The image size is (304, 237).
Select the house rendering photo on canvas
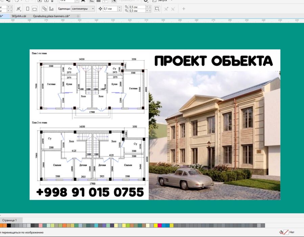click(x=214, y=135)
